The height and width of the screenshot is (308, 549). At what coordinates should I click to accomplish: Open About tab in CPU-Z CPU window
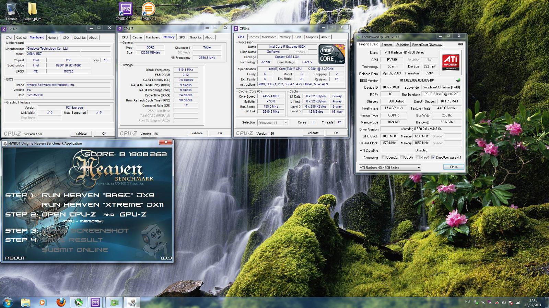tap(325, 37)
